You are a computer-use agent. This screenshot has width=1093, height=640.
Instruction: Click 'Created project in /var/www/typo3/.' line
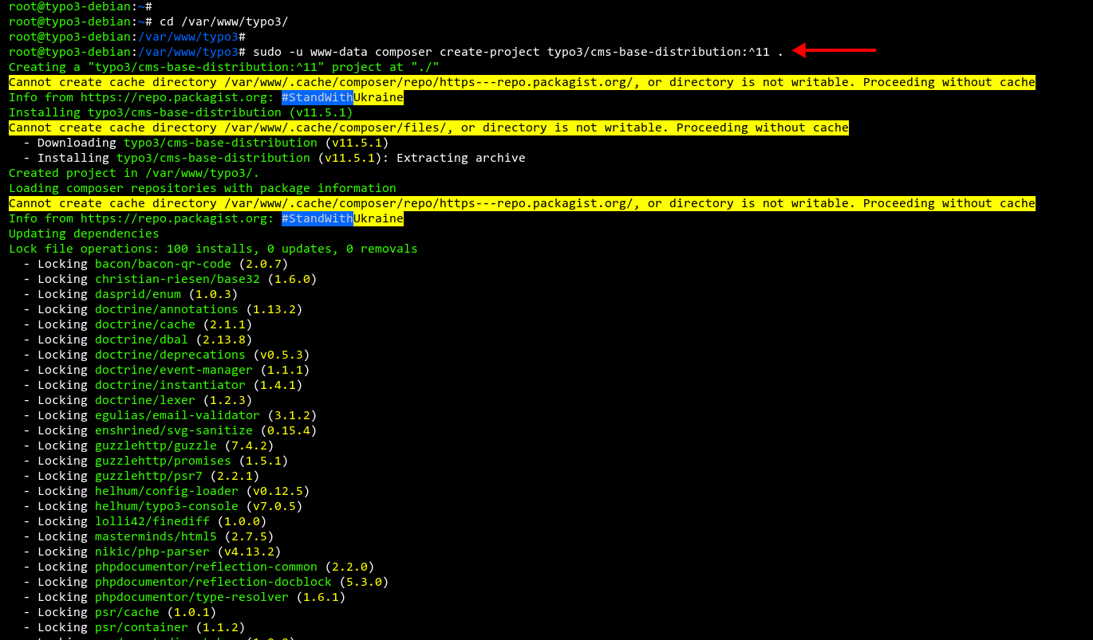point(134,173)
